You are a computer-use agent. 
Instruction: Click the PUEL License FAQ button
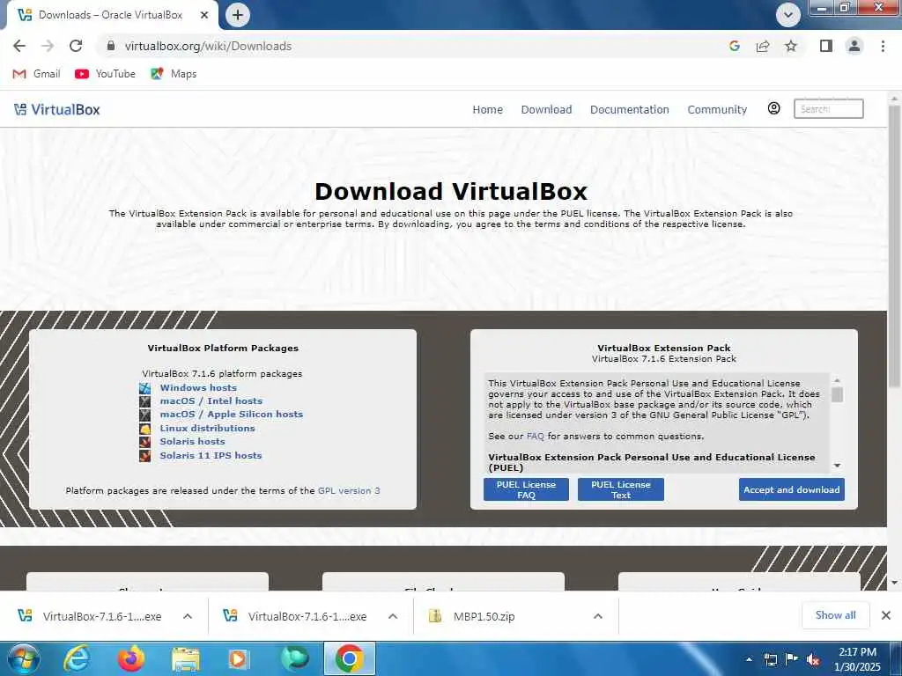click(x=526, y=489)
